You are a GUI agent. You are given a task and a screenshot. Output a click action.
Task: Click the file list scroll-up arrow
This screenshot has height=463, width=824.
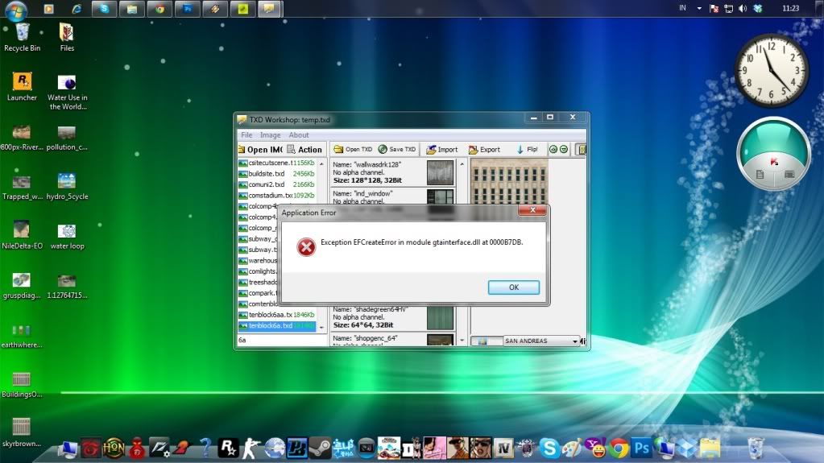click(321, 164)
